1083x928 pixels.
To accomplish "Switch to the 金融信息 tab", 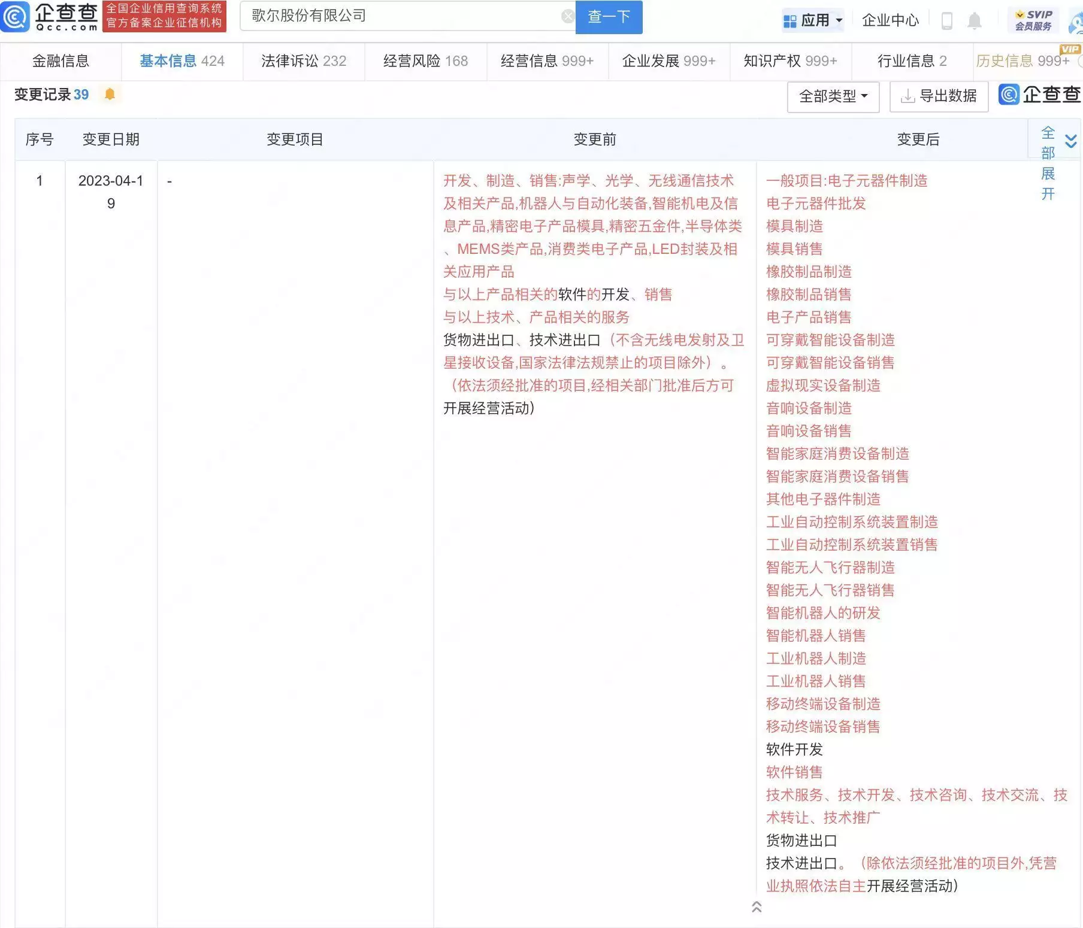I will tap(60, 61).
